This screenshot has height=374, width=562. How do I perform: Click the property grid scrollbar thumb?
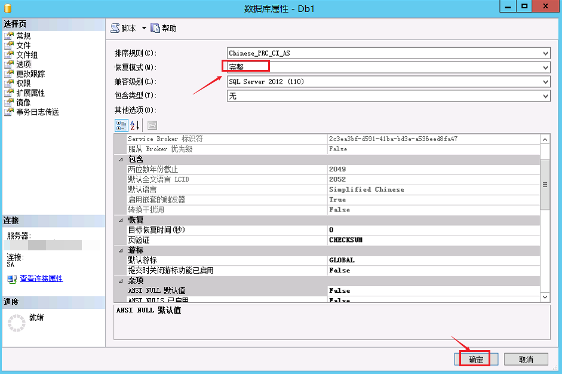click(545, 185)
